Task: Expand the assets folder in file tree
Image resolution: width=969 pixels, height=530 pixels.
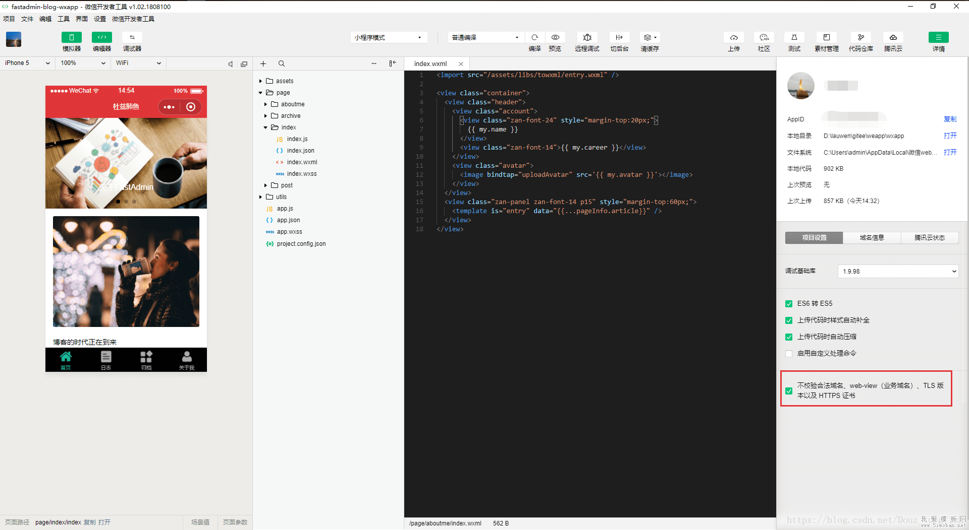Action: click(x=284, y=81)
